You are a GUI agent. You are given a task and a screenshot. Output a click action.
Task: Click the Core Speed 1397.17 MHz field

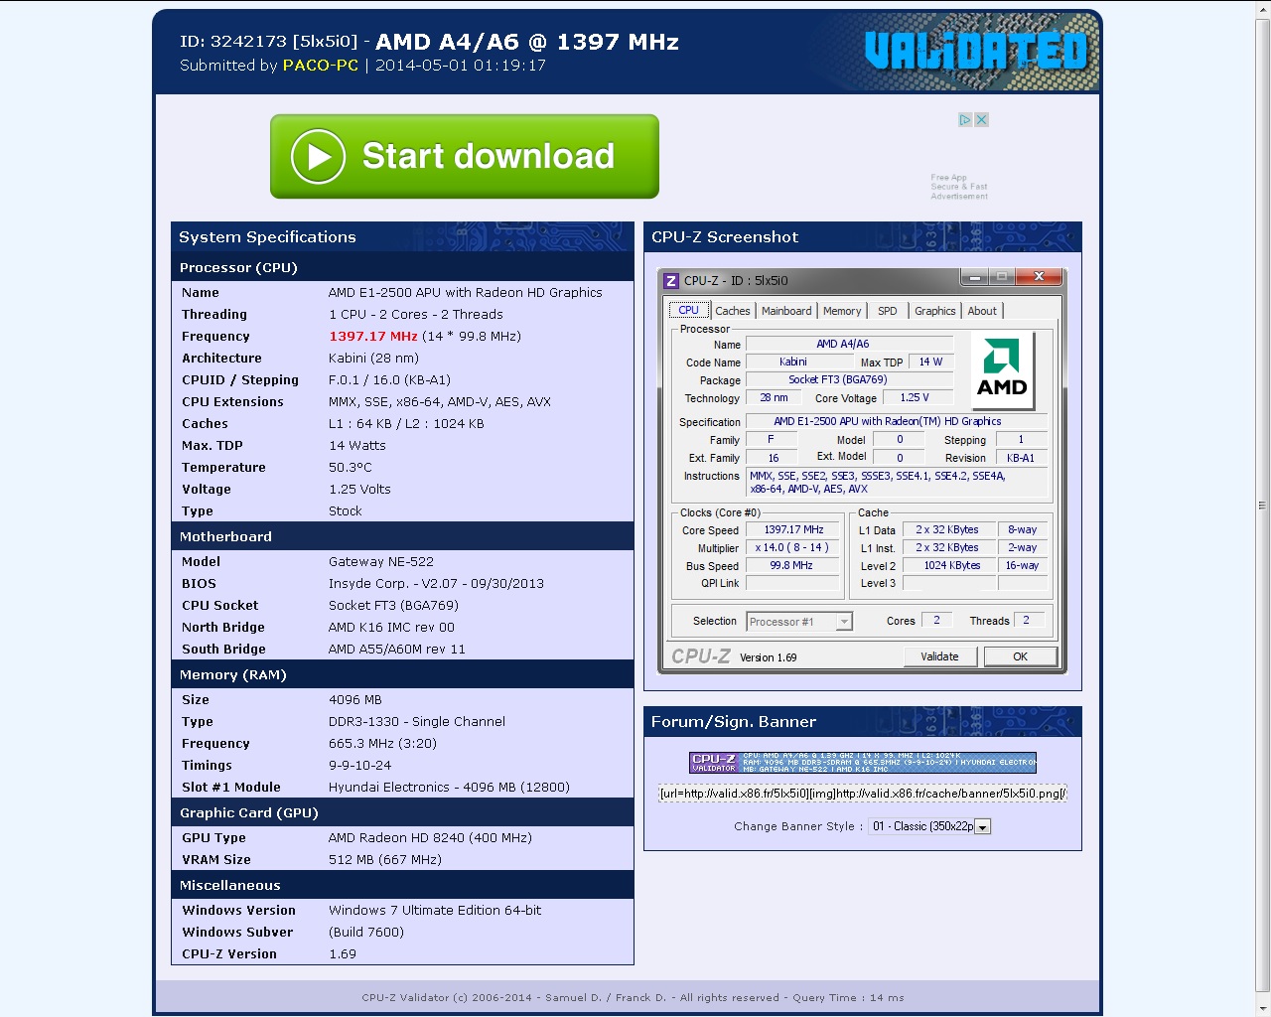[x=793, y=529]
